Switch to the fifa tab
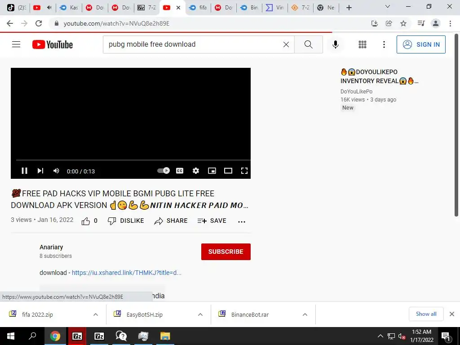The height and width of the screenshot is (345, 460). click(198, 8)
